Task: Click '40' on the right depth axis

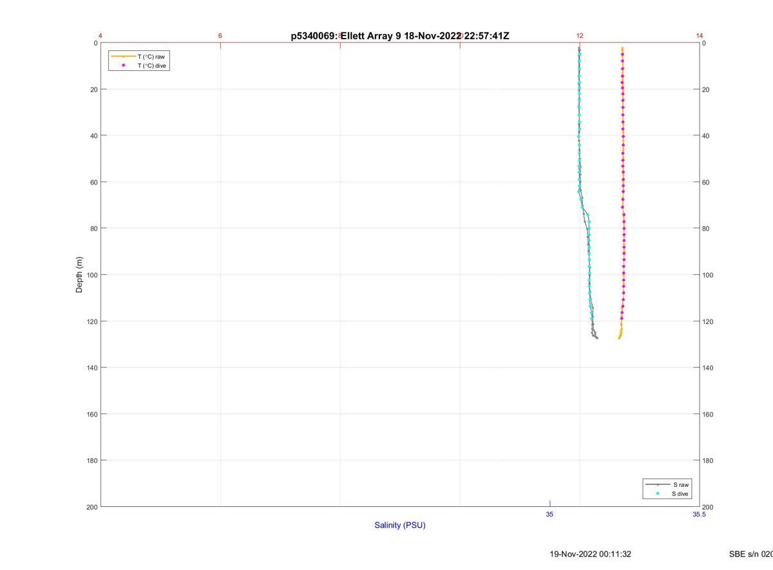Action: (x=705, y=136)
